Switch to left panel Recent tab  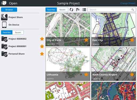[x=18, y=32]
